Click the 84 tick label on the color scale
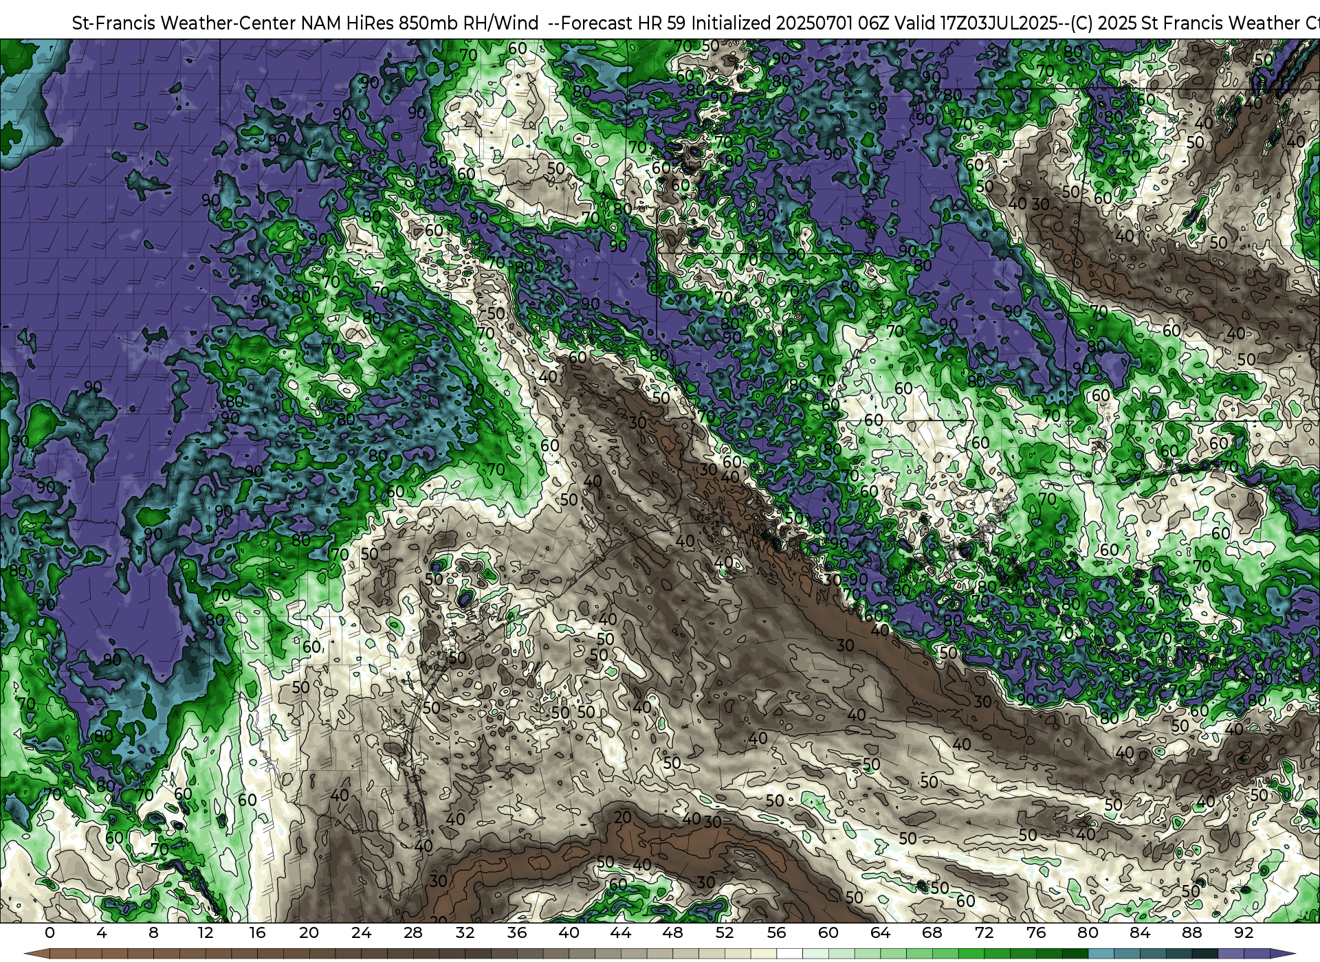Image resolution: width=1320 pixels, height=962 pixels. click(1140, 933)
